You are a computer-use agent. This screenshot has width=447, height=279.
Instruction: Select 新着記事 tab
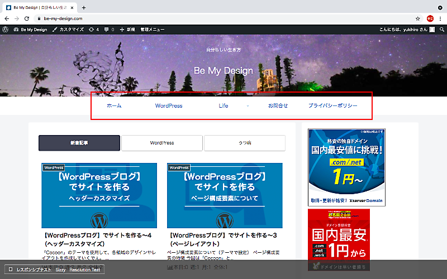point(79,143)
